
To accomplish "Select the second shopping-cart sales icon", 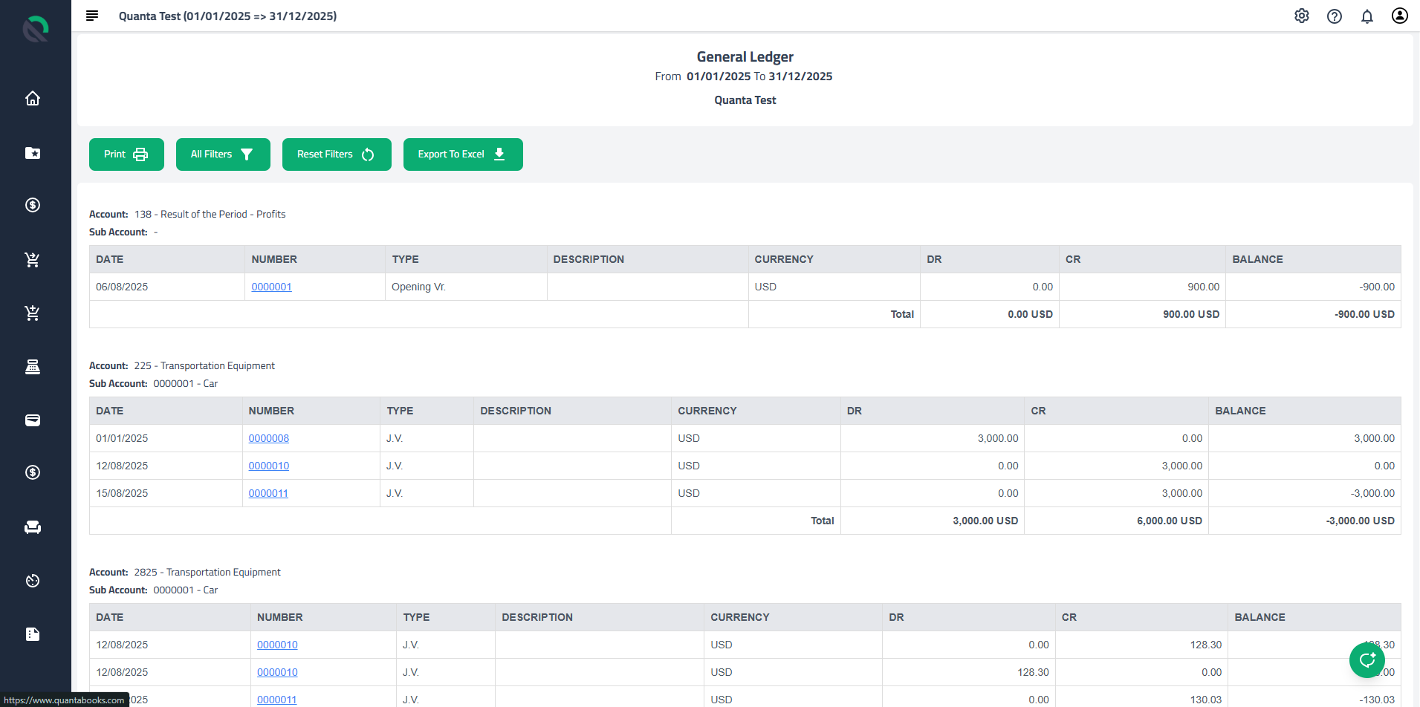I will tap(33, 313).
